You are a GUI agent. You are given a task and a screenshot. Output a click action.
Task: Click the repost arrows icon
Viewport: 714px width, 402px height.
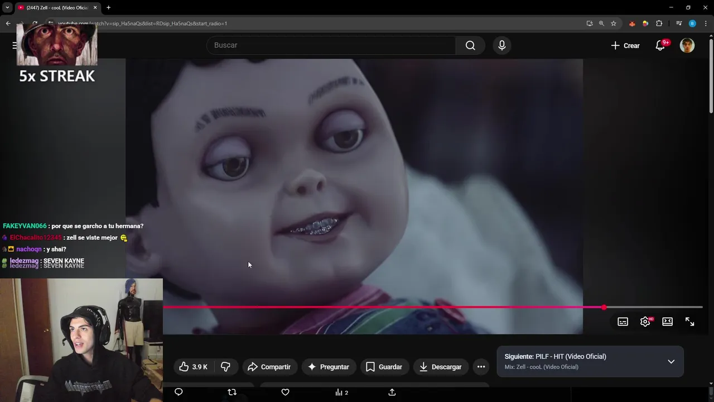click(232, 392)
